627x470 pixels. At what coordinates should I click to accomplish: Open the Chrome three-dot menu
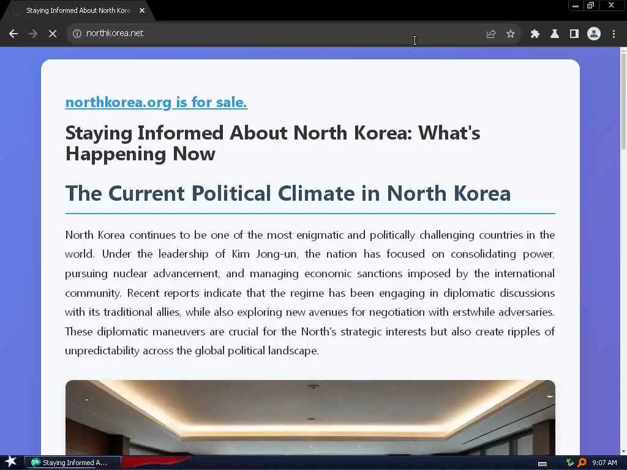[614, 34]
